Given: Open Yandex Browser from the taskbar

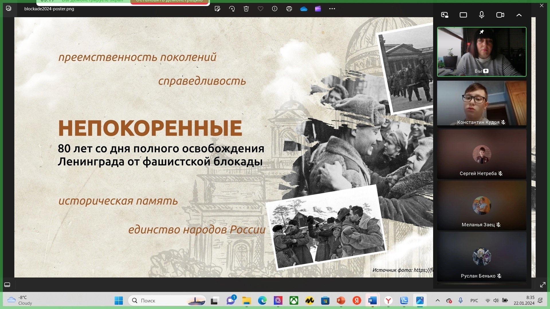Looking at the screenshot, I should click(388, 301).
